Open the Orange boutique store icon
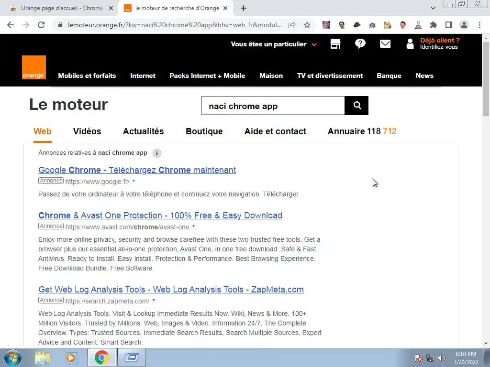The image size is (490, 367). 335,43
